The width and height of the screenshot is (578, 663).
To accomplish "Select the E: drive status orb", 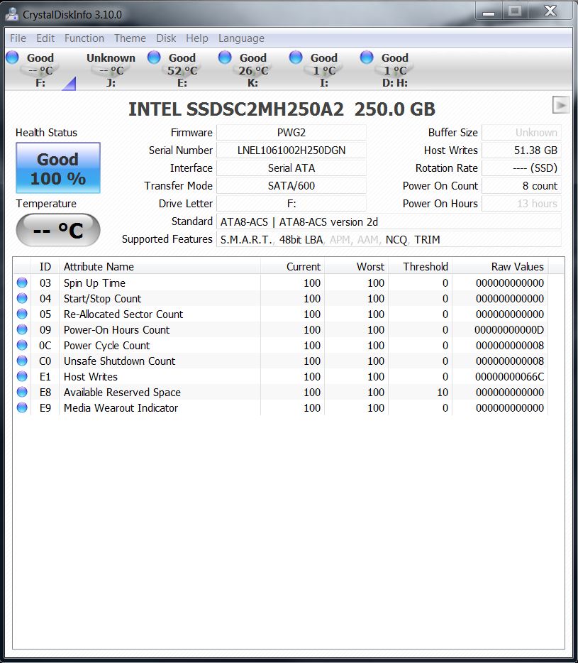I will pos(154,57).
